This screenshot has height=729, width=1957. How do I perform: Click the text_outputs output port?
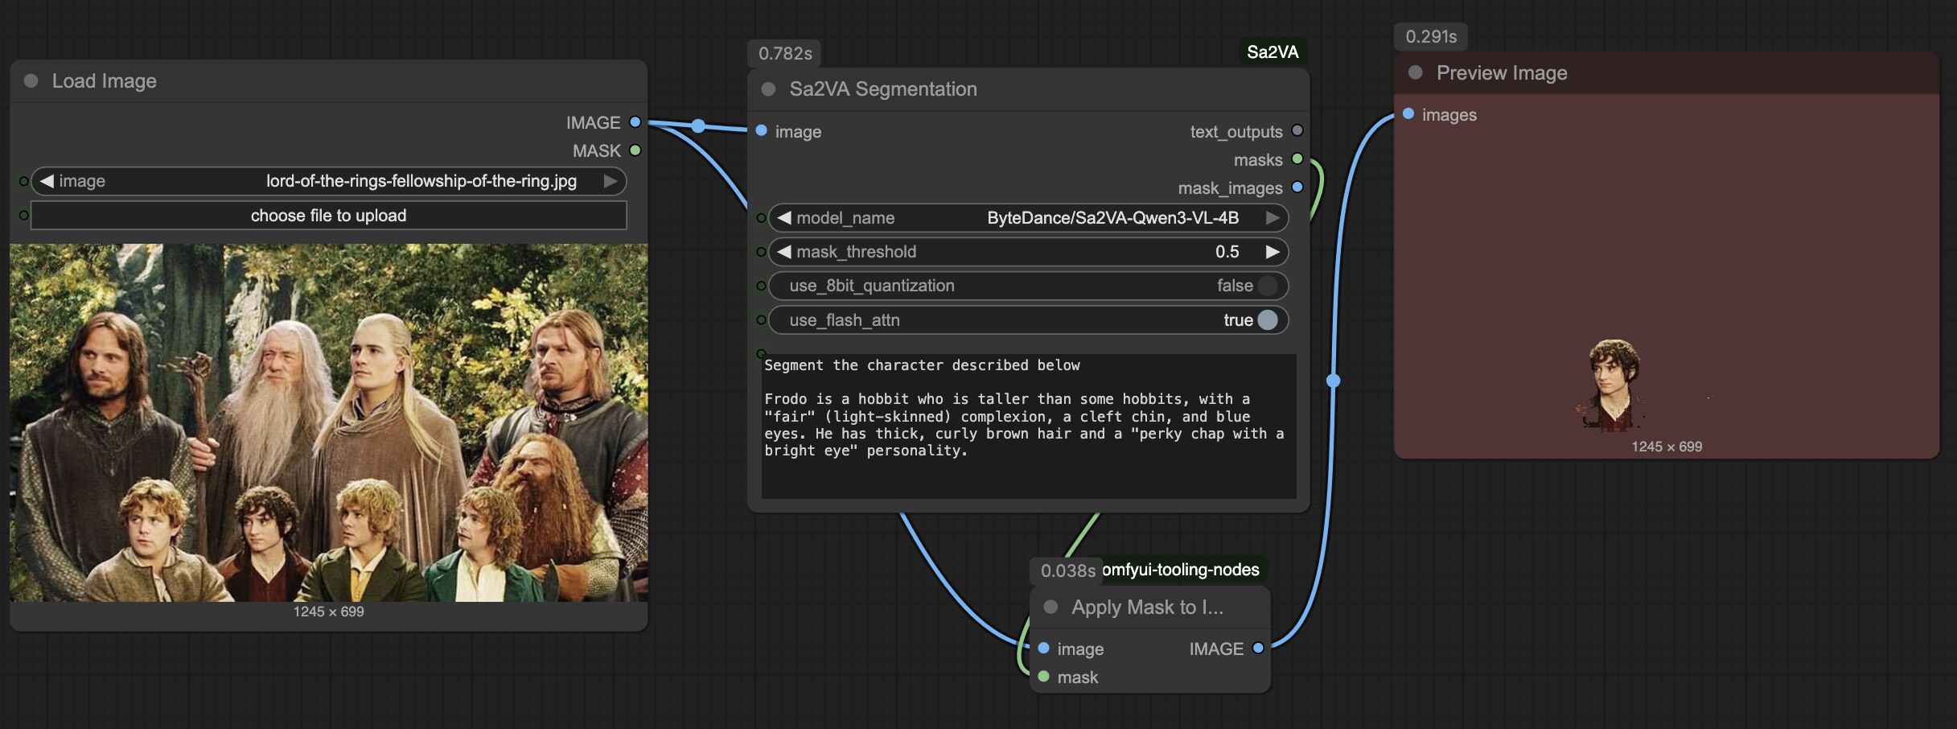[1297, 130]
